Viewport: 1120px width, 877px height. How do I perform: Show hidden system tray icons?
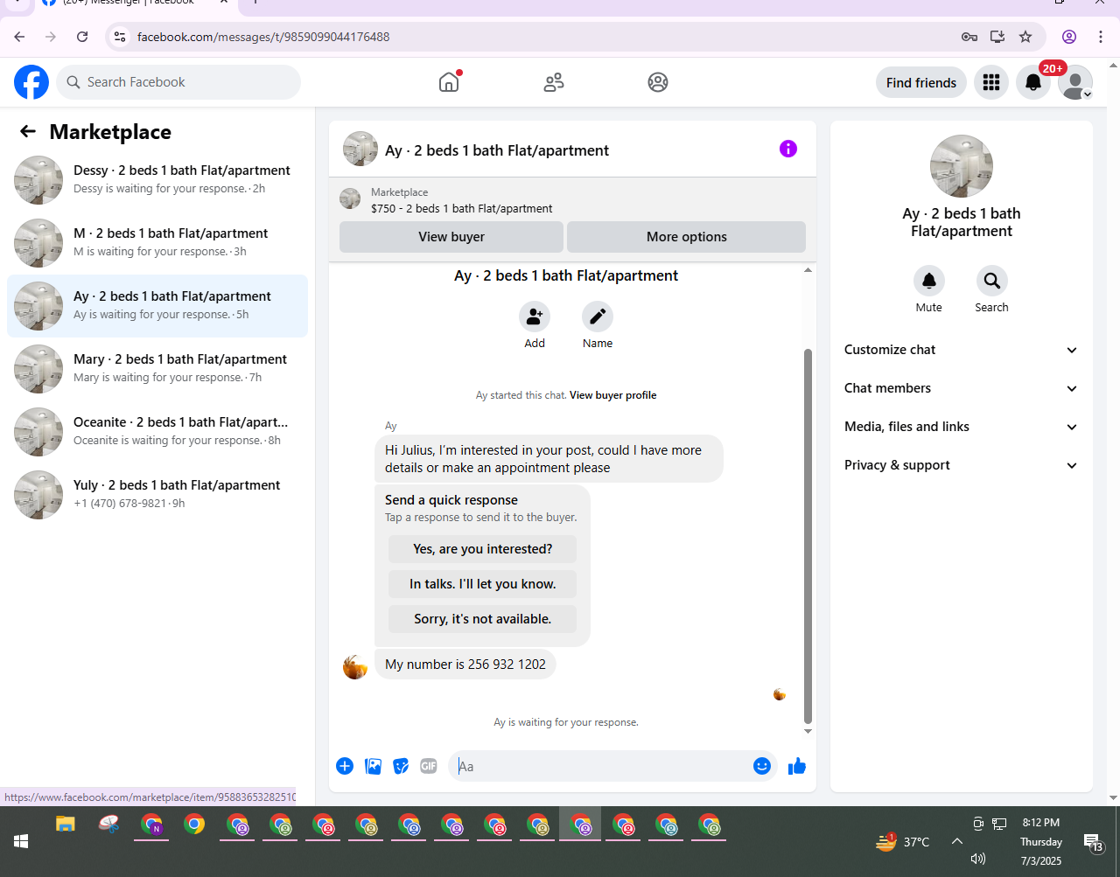(956, 841)
